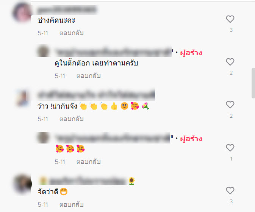The height and width of the screenshot is (212, 255).
Task: Reply to comment 'ช่างคิดนะคะ'
Action: (71, 33)
